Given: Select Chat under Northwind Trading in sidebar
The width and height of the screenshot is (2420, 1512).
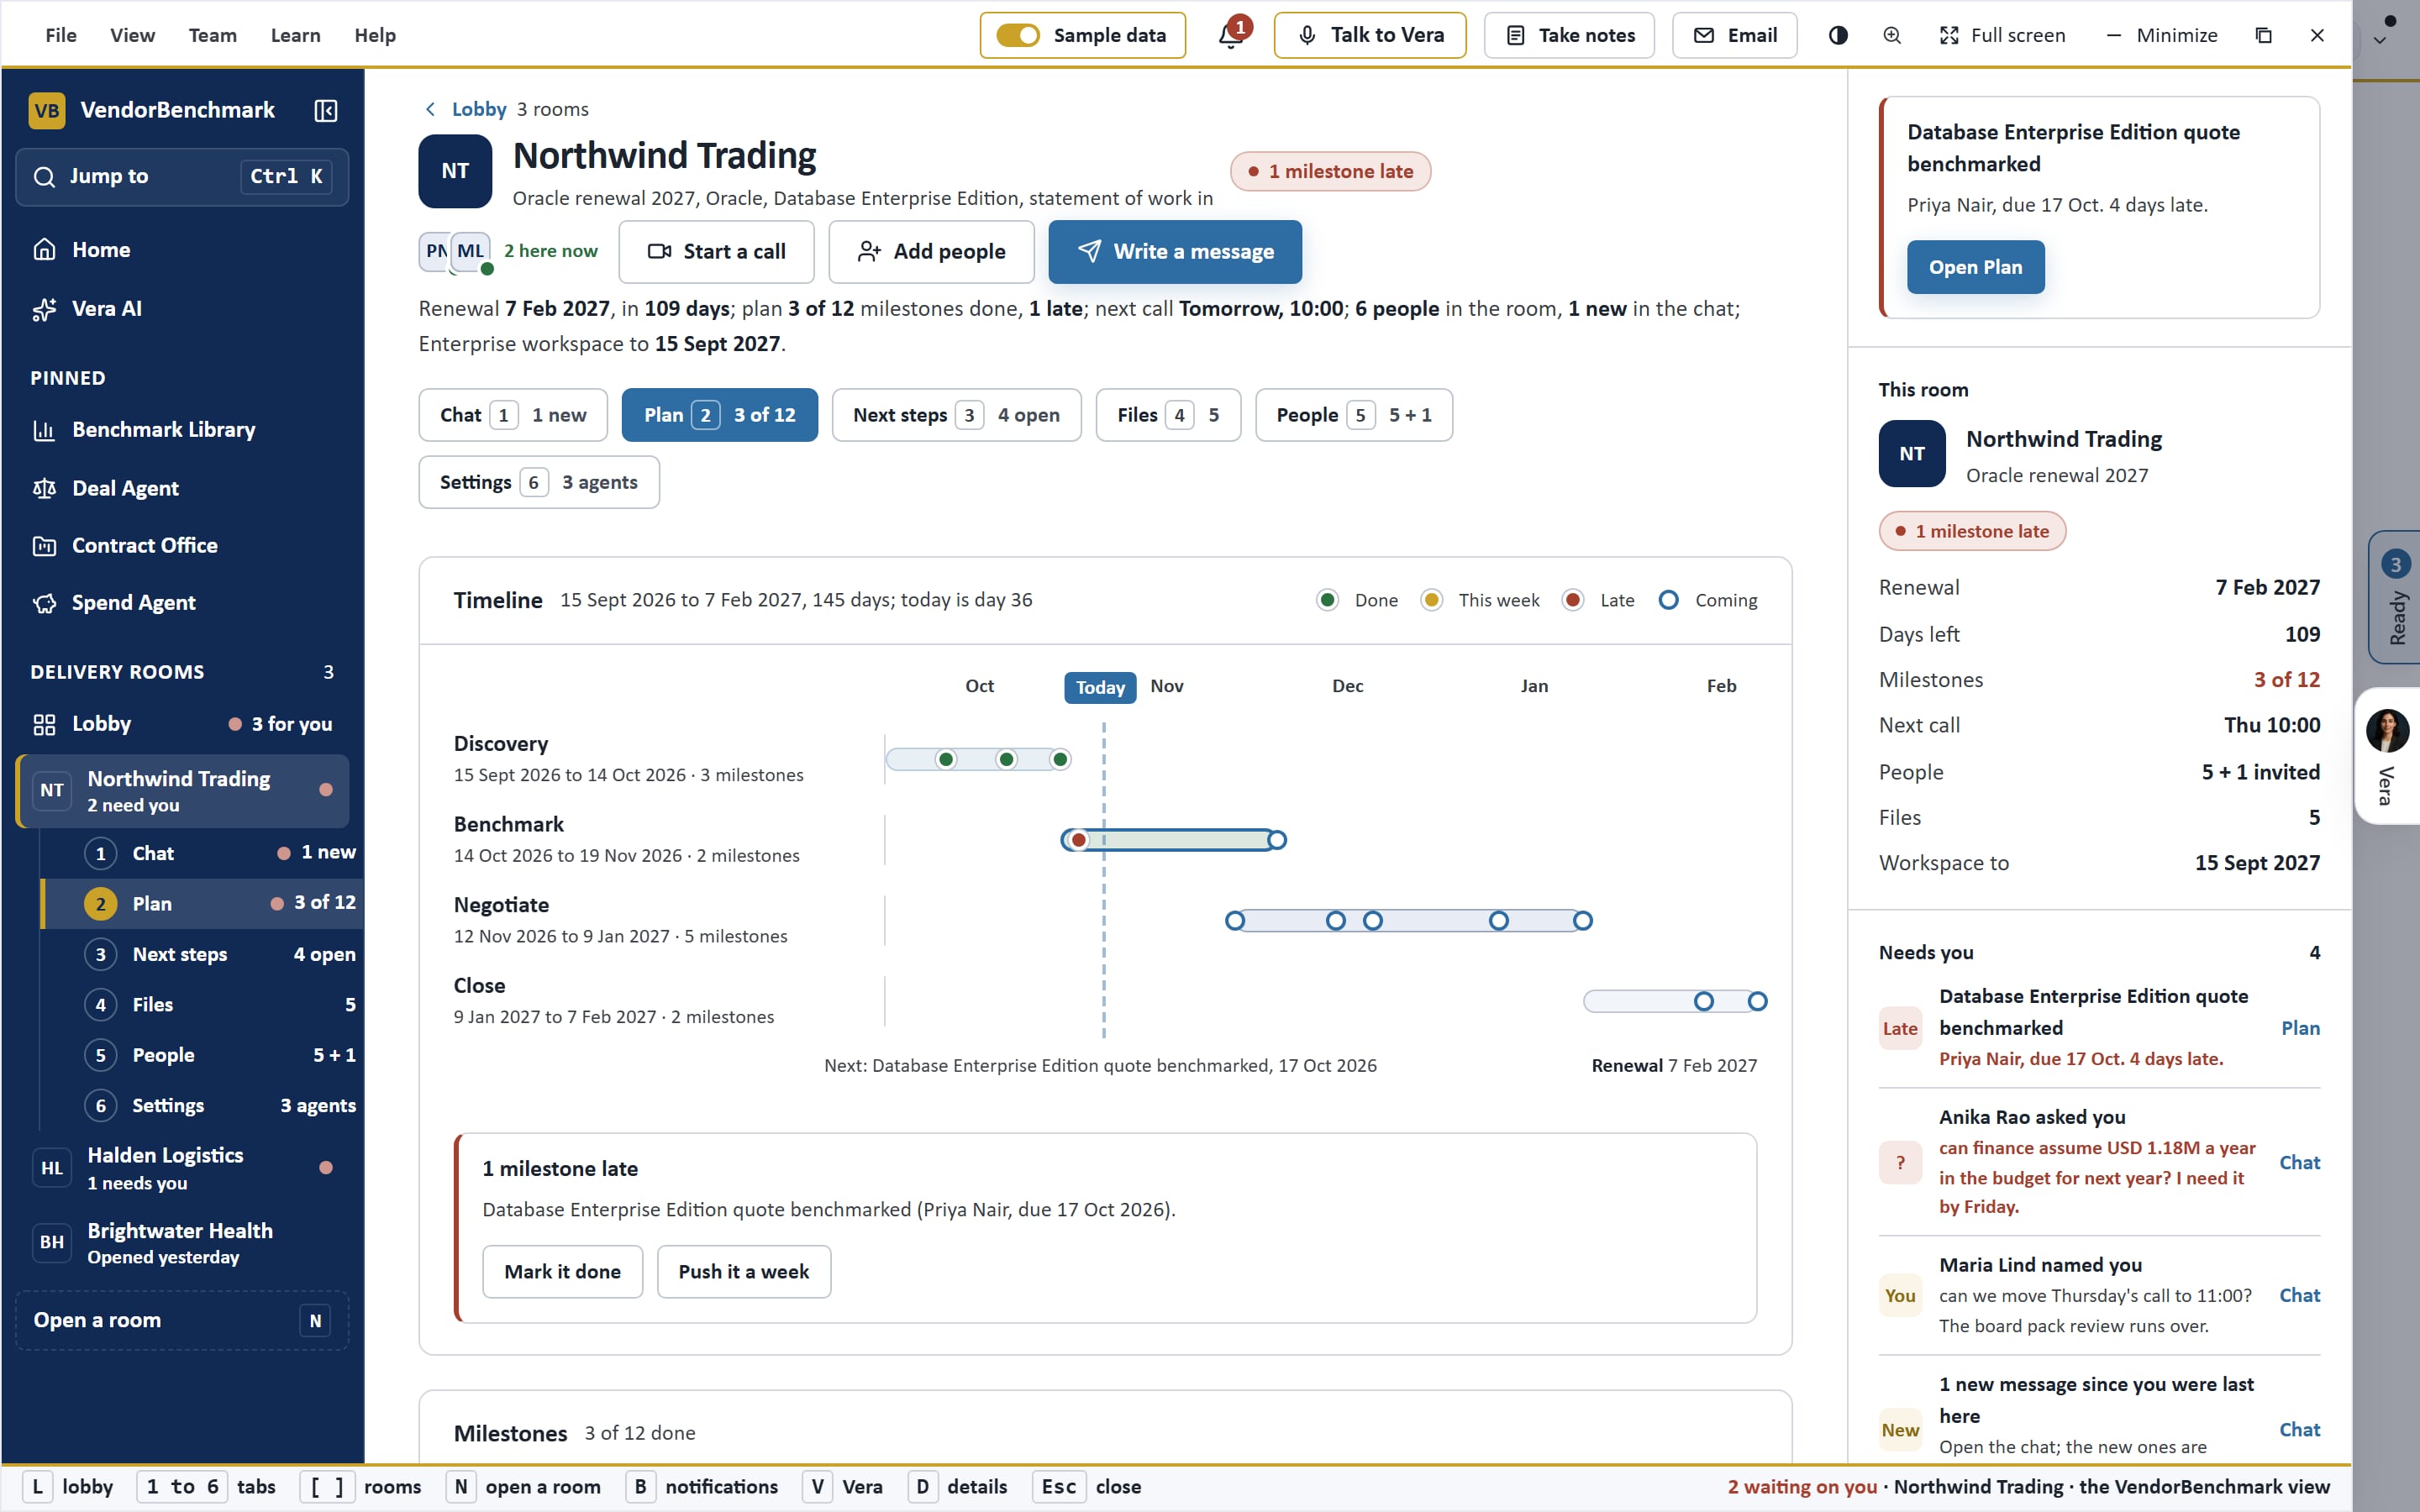Looking at the screenshot, I should [203, 852].
